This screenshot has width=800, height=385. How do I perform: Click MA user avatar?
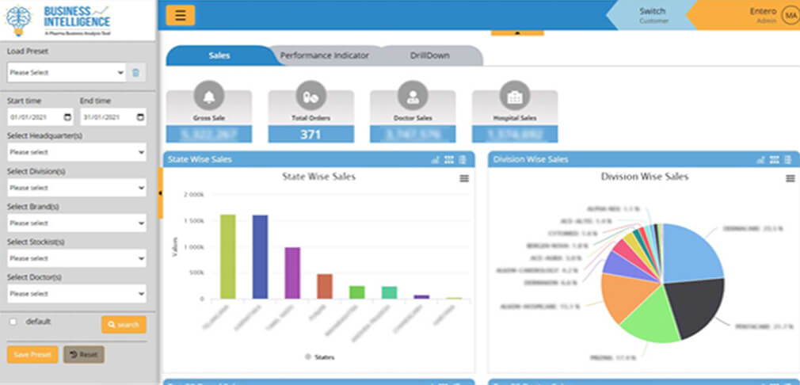tap(790, 15)
